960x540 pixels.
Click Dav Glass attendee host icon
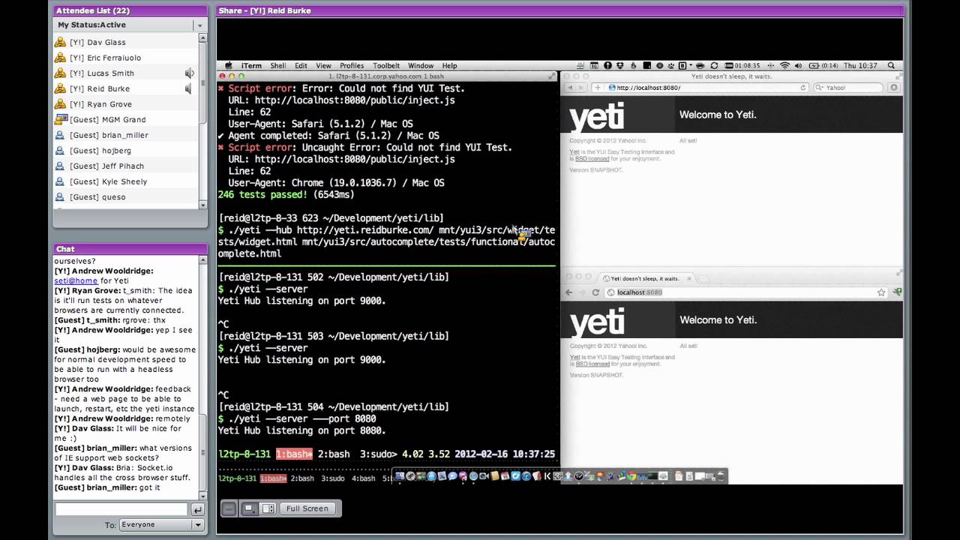pos(60,42)
